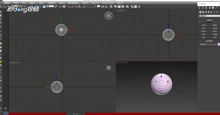The width and height of the screenshot is (220, 115).
Task: Open the named selection sets dropdown
Action: tap(93, 6)
